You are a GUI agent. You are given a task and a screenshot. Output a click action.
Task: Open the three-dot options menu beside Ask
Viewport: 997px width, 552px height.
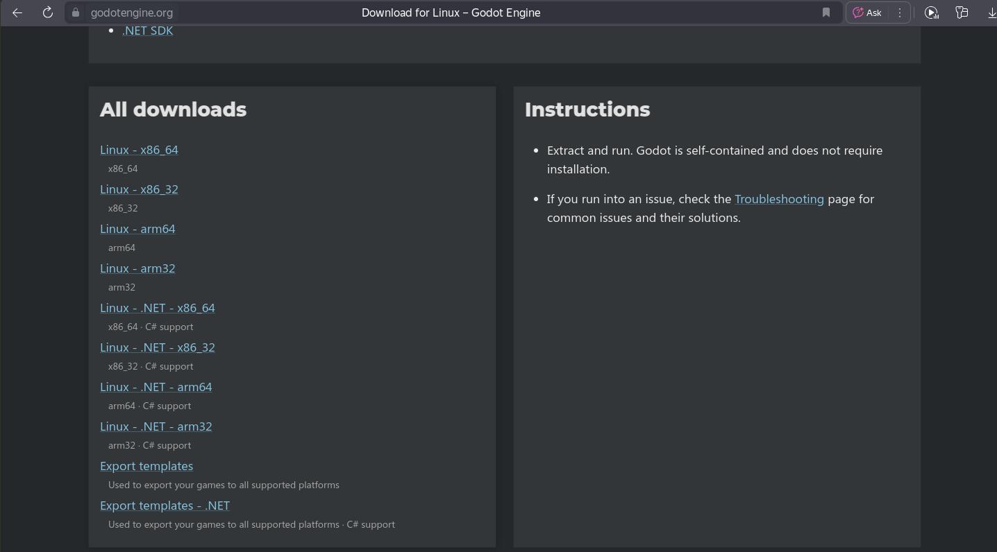[x=900, y=12]
